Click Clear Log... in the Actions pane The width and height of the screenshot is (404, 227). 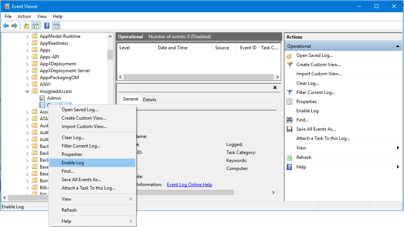(x=307, y=83)
